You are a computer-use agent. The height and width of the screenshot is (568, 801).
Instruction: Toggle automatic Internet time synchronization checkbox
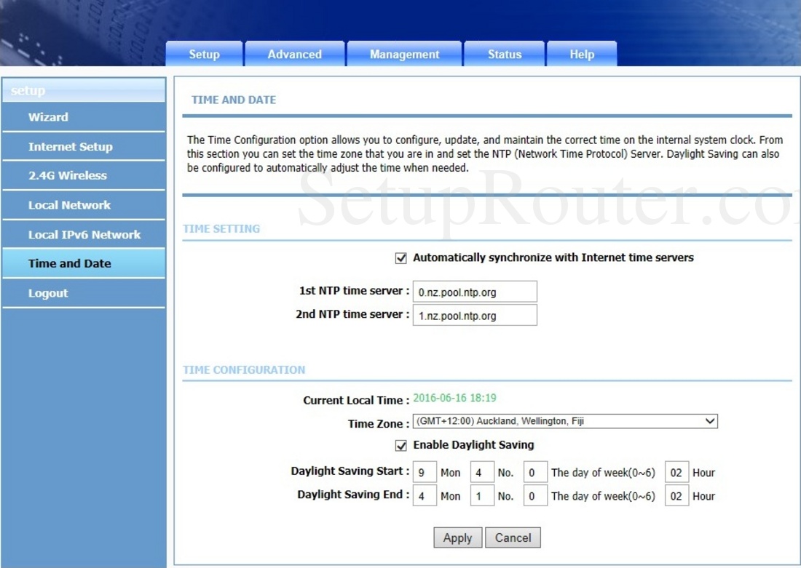point(401,258)
